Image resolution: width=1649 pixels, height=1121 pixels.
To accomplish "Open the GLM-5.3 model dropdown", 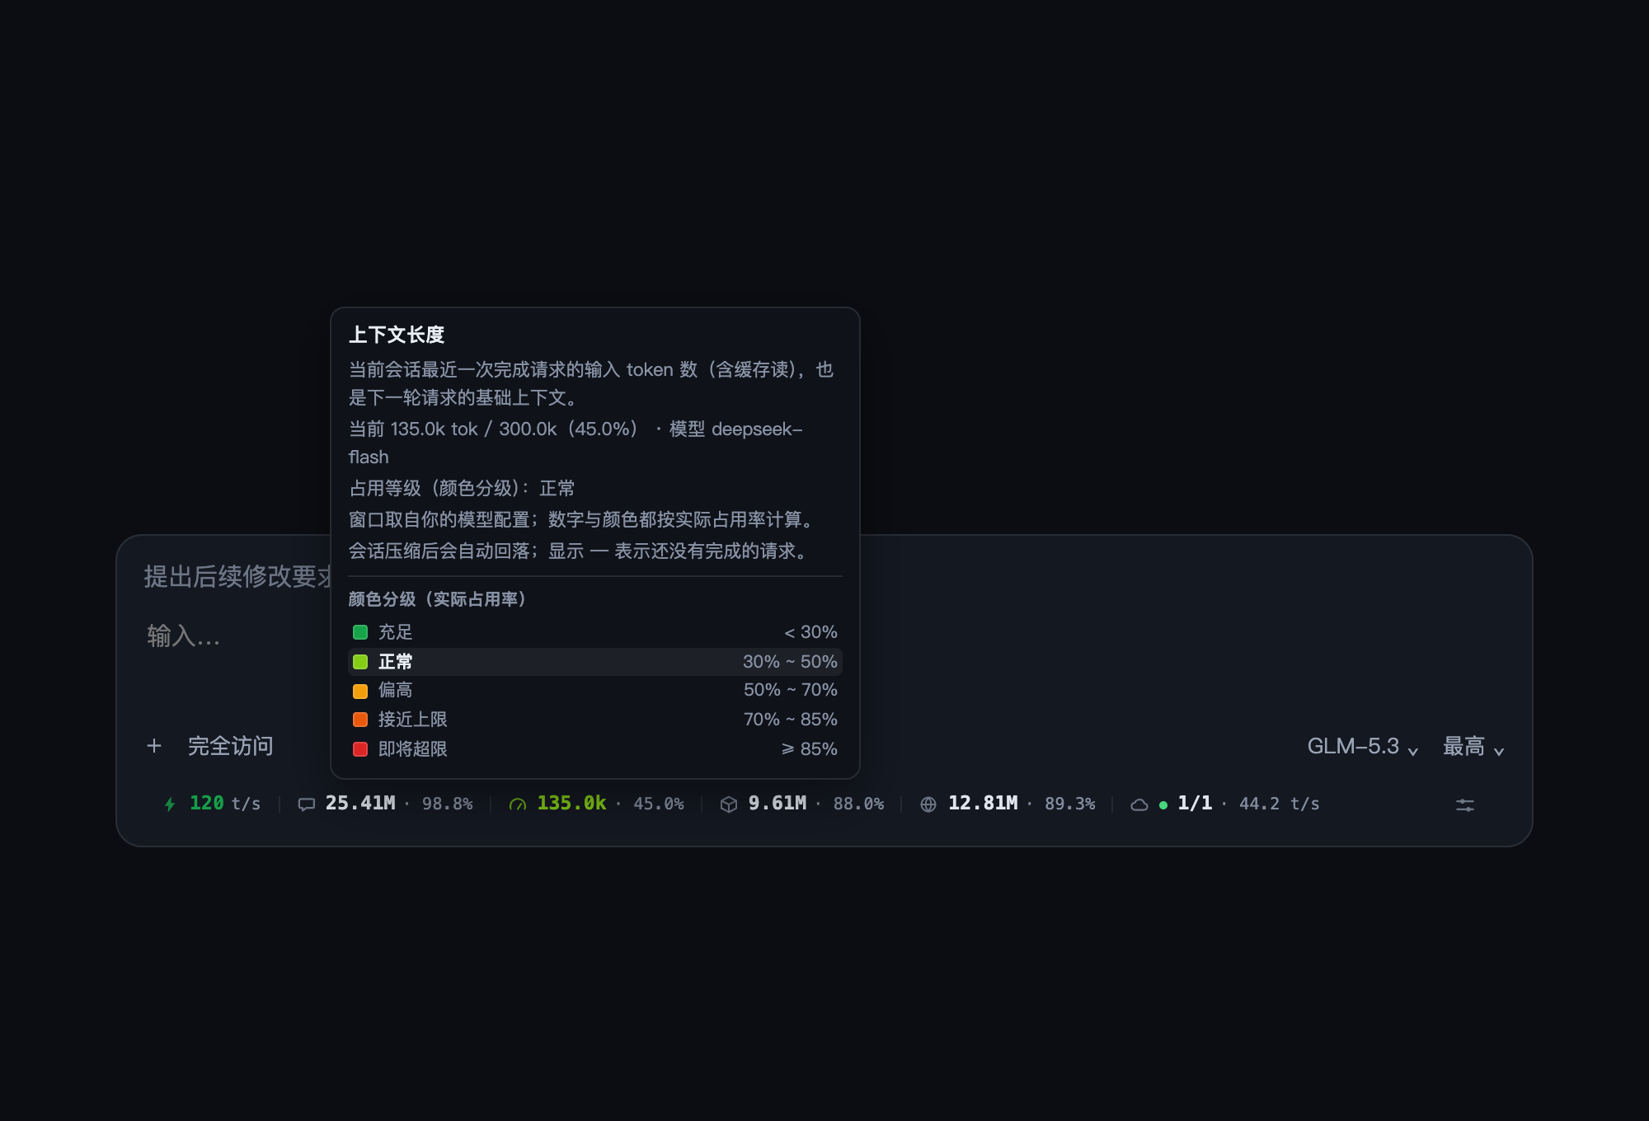I will click(1363, 747).
